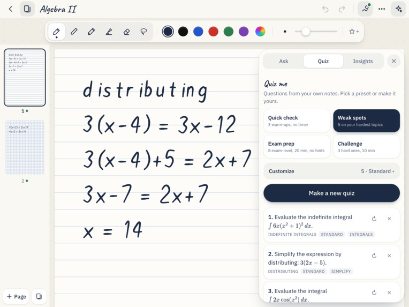Switch to the Insights tab
The width and height of the screenshot is (409, 307).
(x=363, y=62)
